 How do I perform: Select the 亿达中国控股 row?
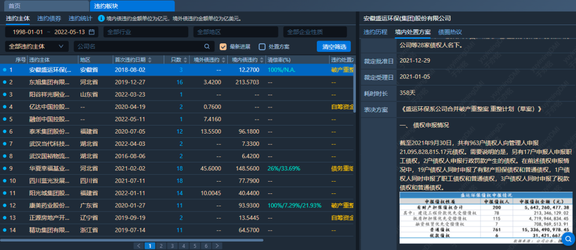(177, 107)
